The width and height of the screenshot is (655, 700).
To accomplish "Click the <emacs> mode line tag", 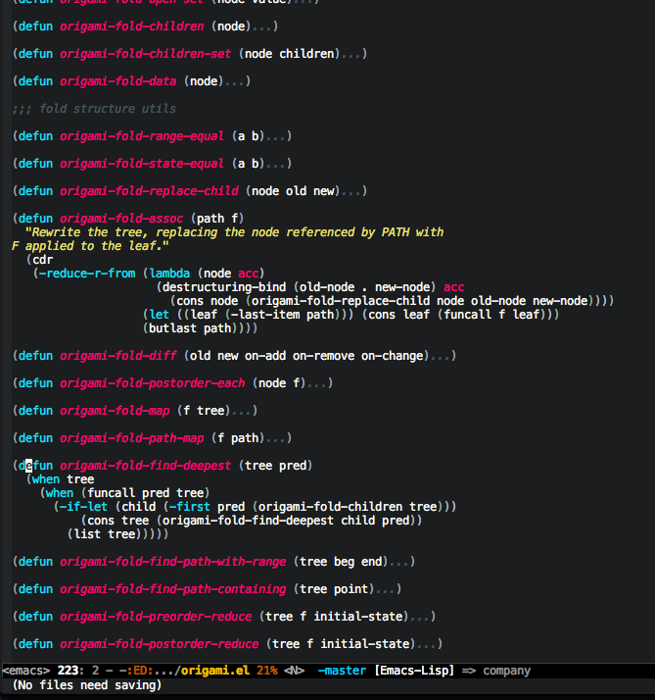I will pos(26,671).
